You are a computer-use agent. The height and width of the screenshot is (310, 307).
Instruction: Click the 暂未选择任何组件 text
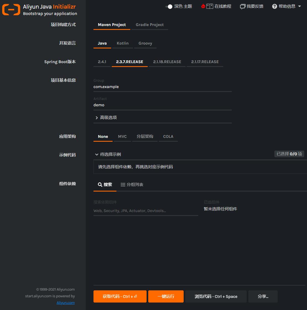tap(220, 209)
